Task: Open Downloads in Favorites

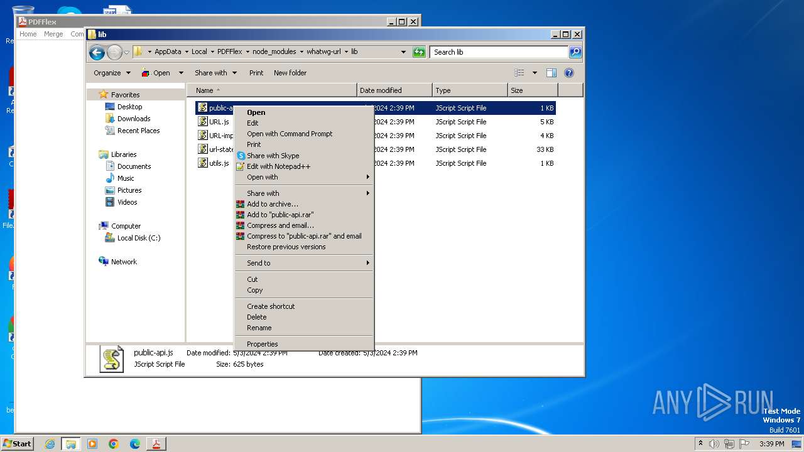Action: click(x=134, y=119)
